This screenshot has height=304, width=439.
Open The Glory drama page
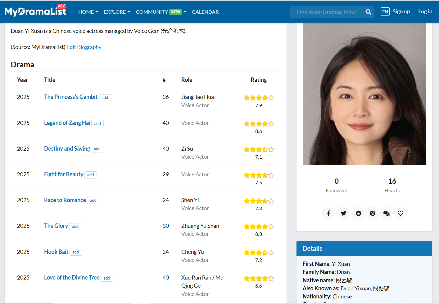56,226
